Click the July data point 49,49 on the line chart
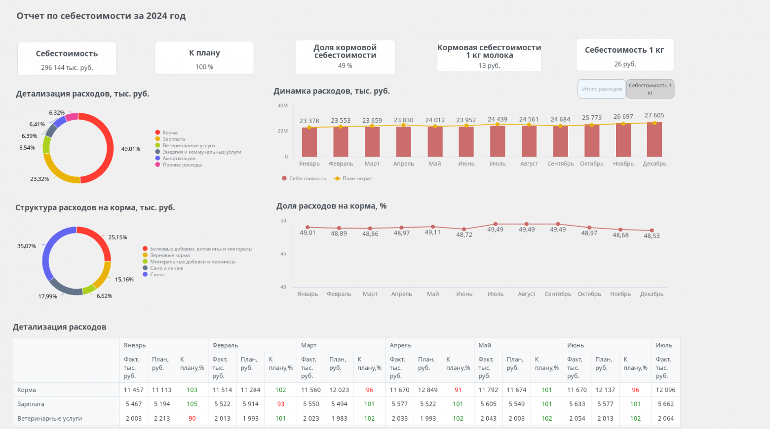This screenshot has height=429, width=770. click(496, 224)
